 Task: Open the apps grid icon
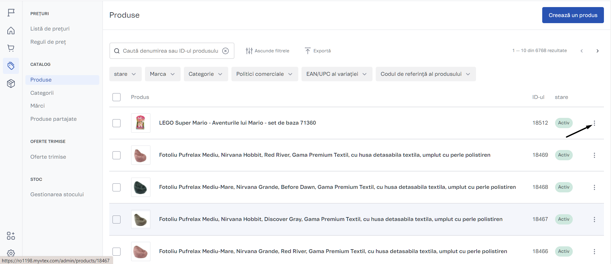[11, 236]
